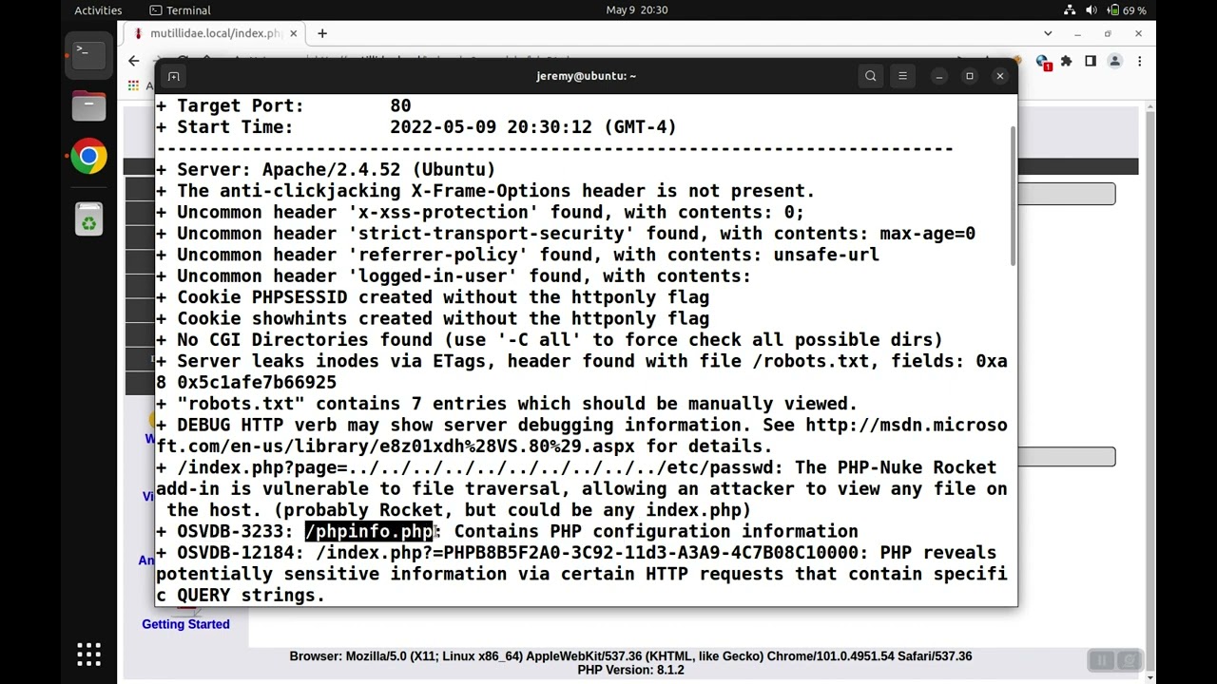Select the mutillidae.local/index.php tab
Viewport: 1217px width, 684px height.
coord(215,33)
